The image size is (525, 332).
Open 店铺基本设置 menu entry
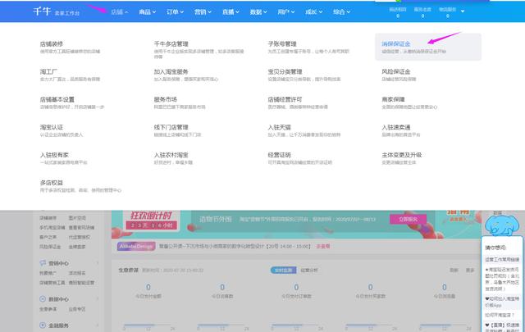[57, 99]
